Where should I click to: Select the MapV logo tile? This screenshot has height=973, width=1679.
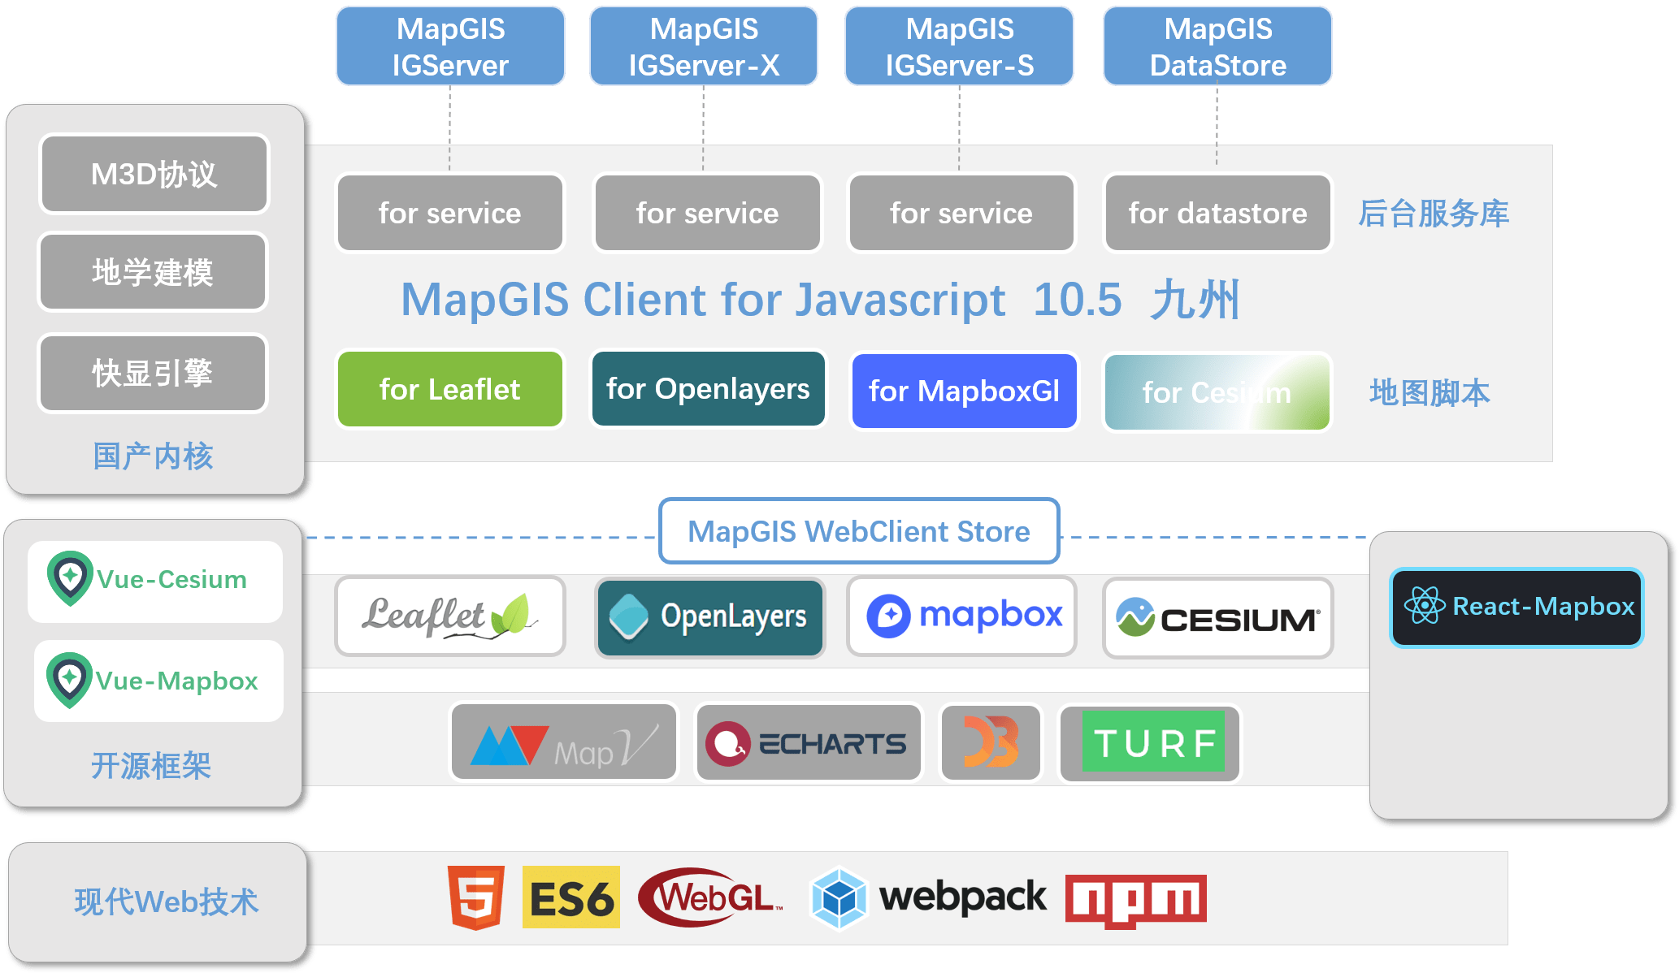[564, 742]
